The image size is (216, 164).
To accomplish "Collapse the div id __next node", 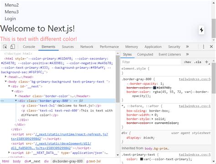I will (x=9, y=86).
